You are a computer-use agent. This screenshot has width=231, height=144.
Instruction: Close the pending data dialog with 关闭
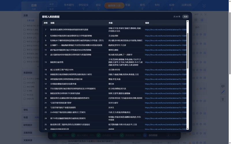tap(185, 17)
